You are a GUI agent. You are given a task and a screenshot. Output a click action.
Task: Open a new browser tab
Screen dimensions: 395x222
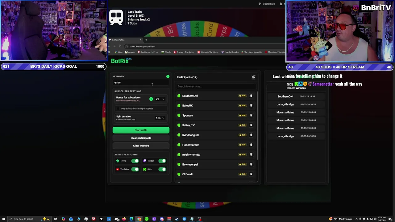[x=146, y=40]
